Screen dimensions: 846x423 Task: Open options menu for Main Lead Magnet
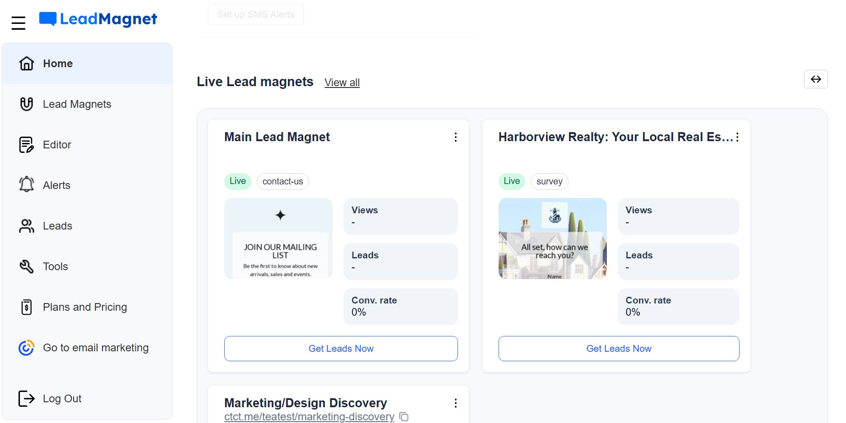pos(456,137)
